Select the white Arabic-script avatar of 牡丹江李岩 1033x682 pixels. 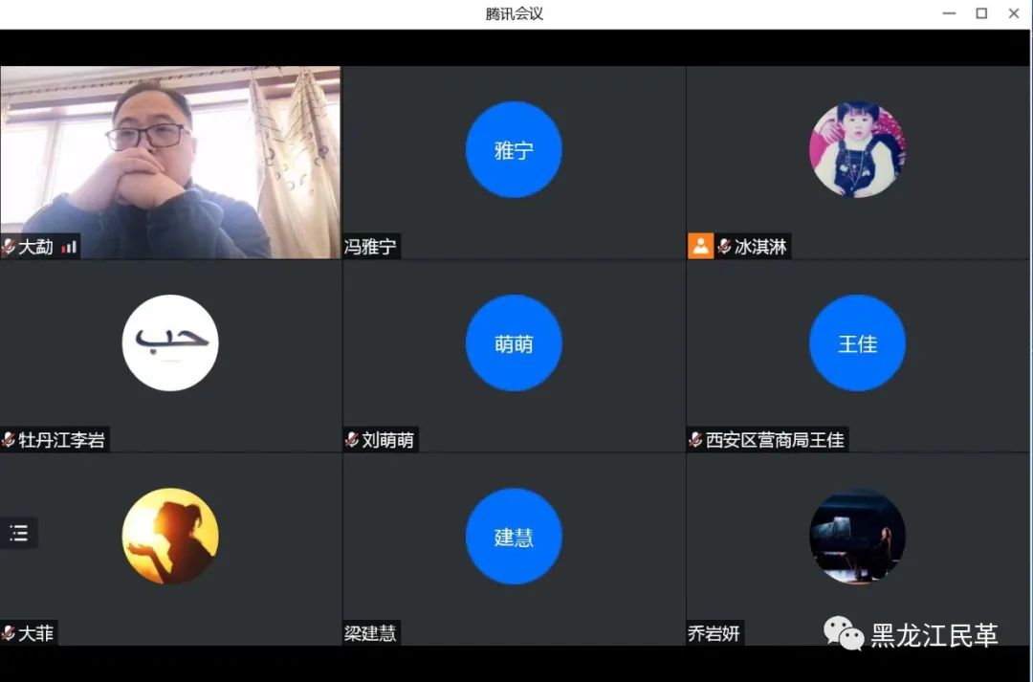click(170, 342)
